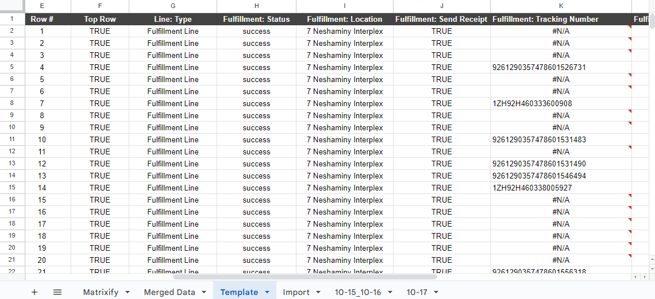Viewport: 655px width, 299px height.
Task: Expand the Matrixify tab dropdown arrow
Action: [127, 292]
